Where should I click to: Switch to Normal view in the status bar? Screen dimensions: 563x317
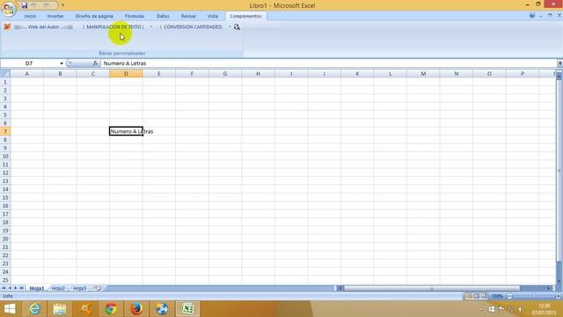pyautogui.click(x=469, y=296)
